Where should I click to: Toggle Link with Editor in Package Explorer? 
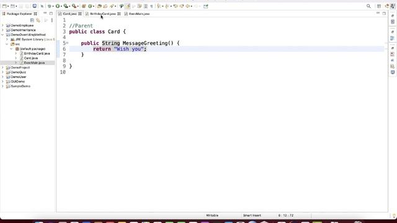tap(38, 20)
